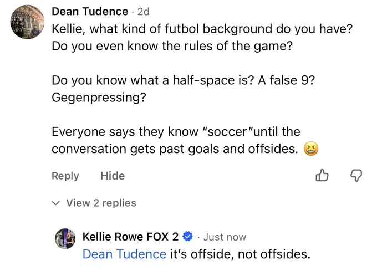The image size is (377, 271).
Task: Dislike the comment with thumbs down icon
Action: point(356,175)
